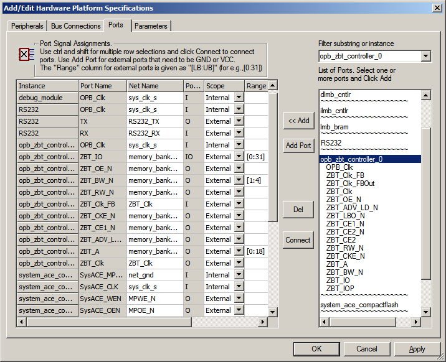Image resolution: width=446 pixels, height=362 pixels.
Task: Apply the port changes
Action: pos(417,349)
